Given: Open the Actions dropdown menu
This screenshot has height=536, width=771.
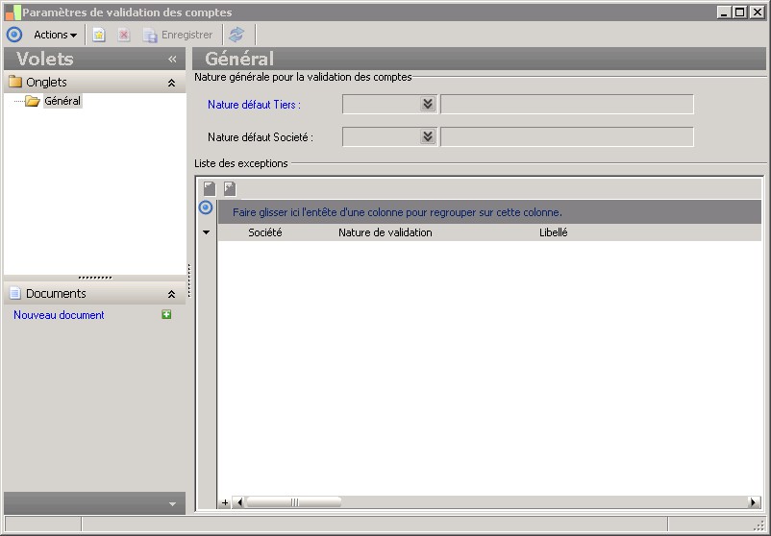Looking at the screenshot, I should (55, 35).
